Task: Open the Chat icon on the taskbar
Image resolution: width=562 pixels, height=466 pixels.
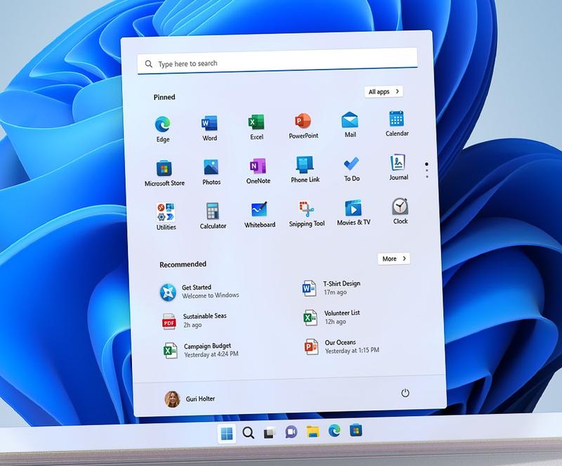Action: (291, 432)
